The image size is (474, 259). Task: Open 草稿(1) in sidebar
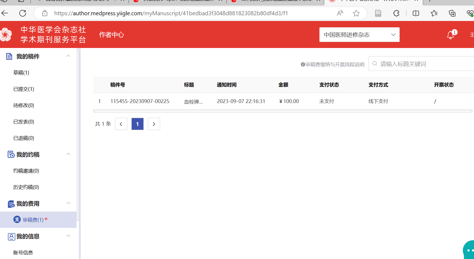pyautogui.click(x=21, y=73)
